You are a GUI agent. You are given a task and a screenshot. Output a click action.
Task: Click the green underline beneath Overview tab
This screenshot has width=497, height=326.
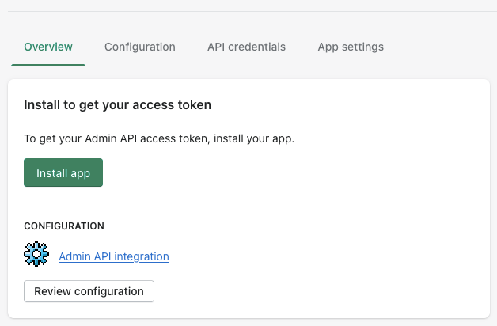point(48,64)
